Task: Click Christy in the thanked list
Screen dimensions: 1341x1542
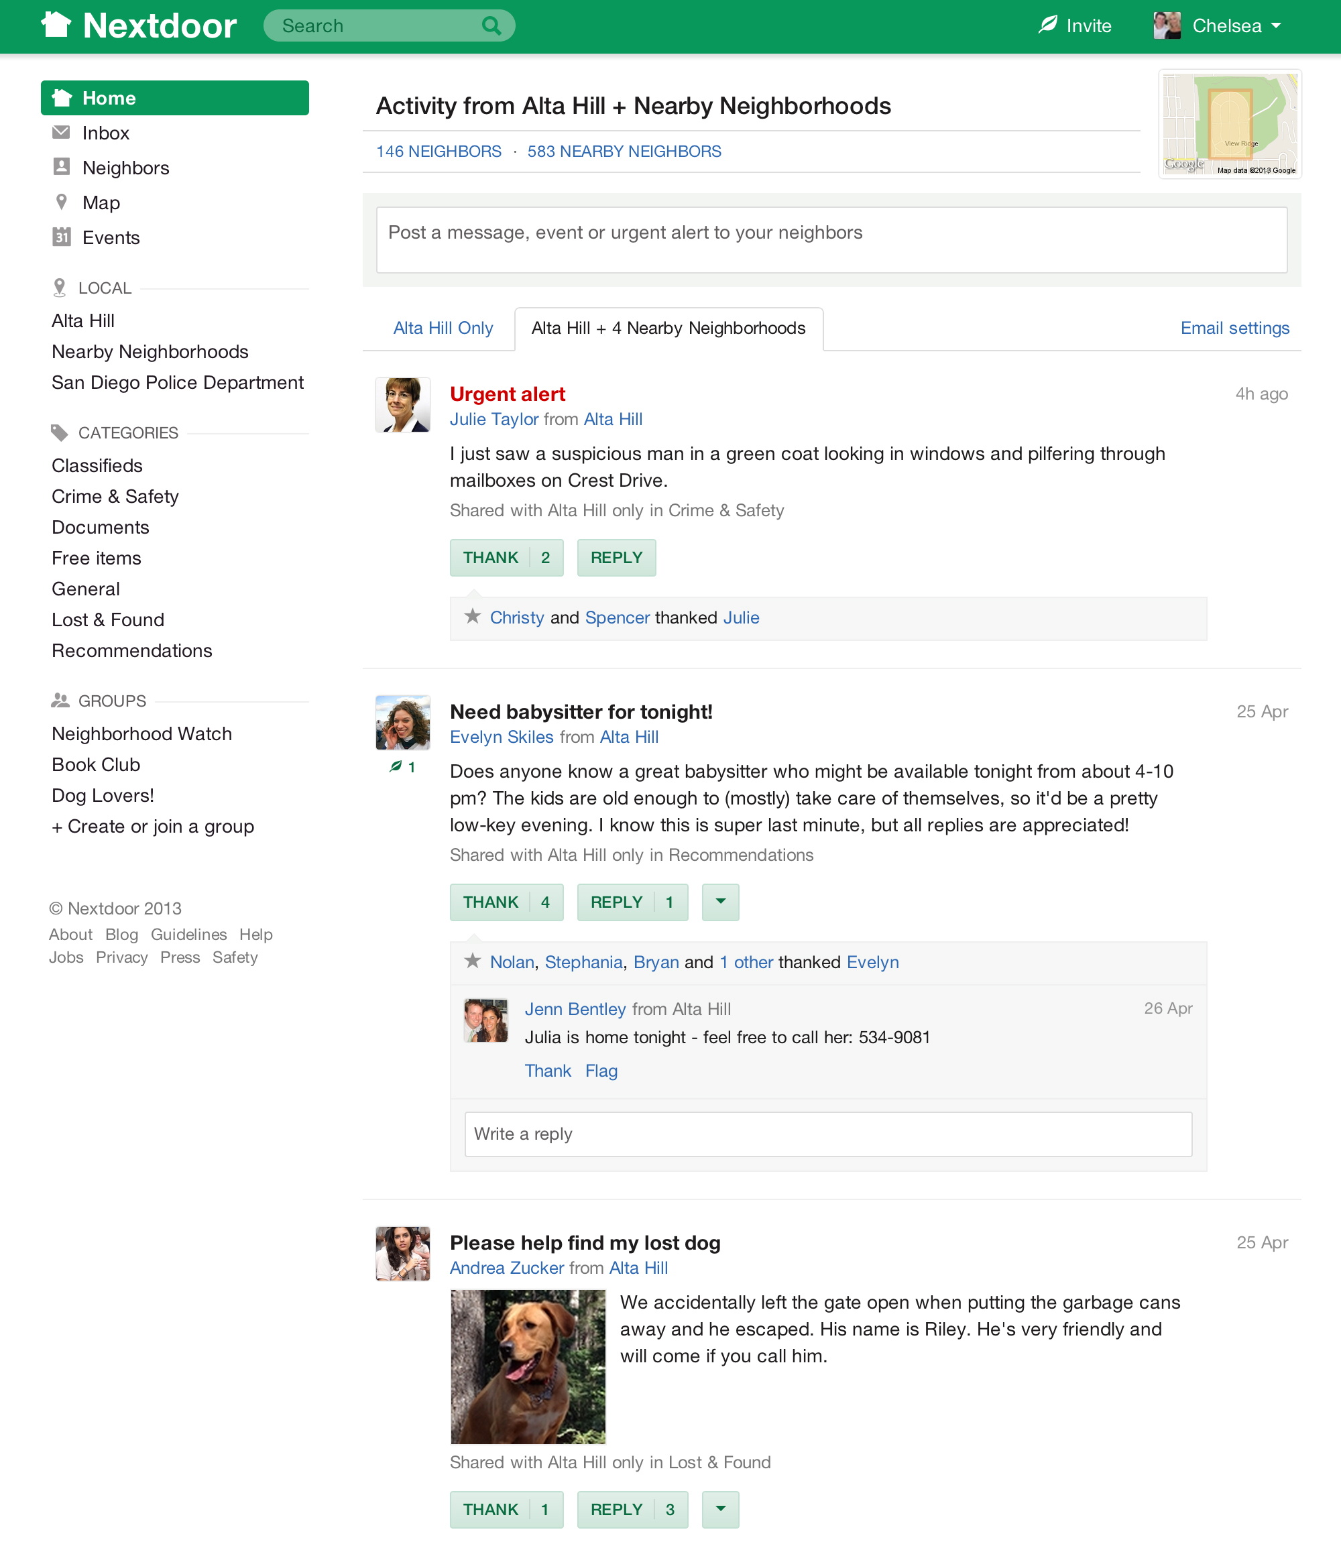Action: click(516, 617)
